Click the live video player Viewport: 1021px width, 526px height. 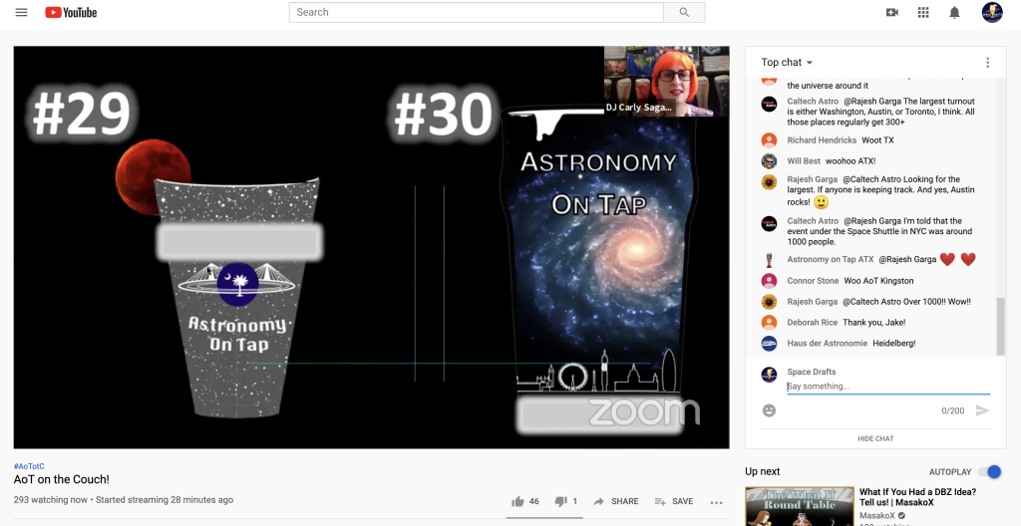[371, 247]
